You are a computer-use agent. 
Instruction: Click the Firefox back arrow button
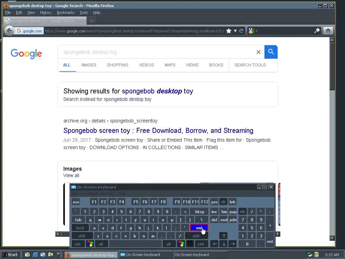pyautogui.click(x=9, y=31)
